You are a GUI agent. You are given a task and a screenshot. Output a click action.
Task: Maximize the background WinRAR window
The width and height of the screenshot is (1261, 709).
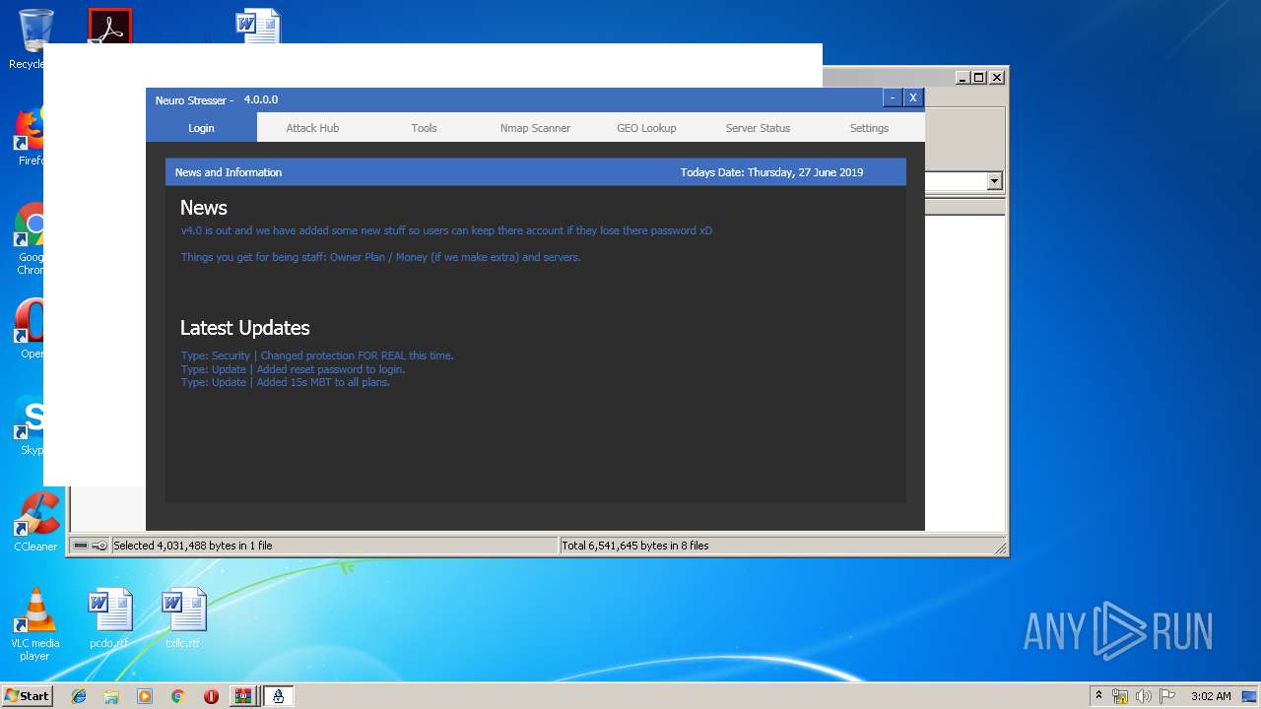979,78
